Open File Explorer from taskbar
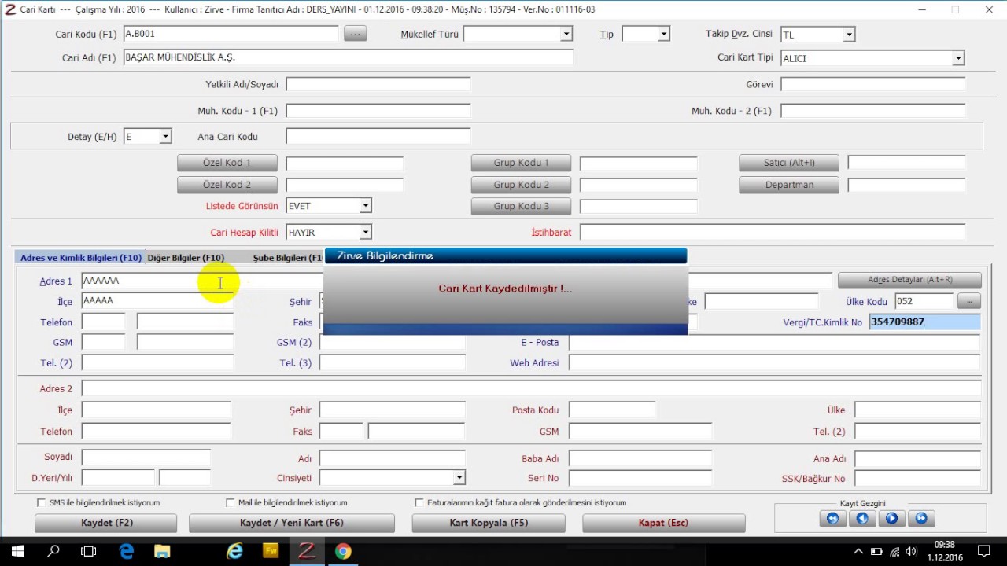The image size is (1007, 566). click(x=161, y=551)
